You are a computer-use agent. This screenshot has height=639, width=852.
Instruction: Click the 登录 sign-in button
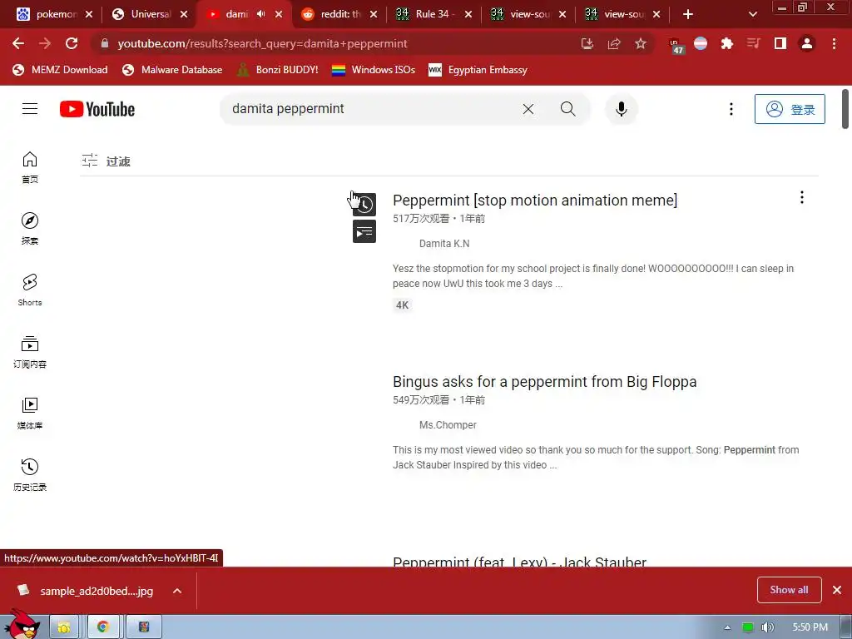[790, 109]
